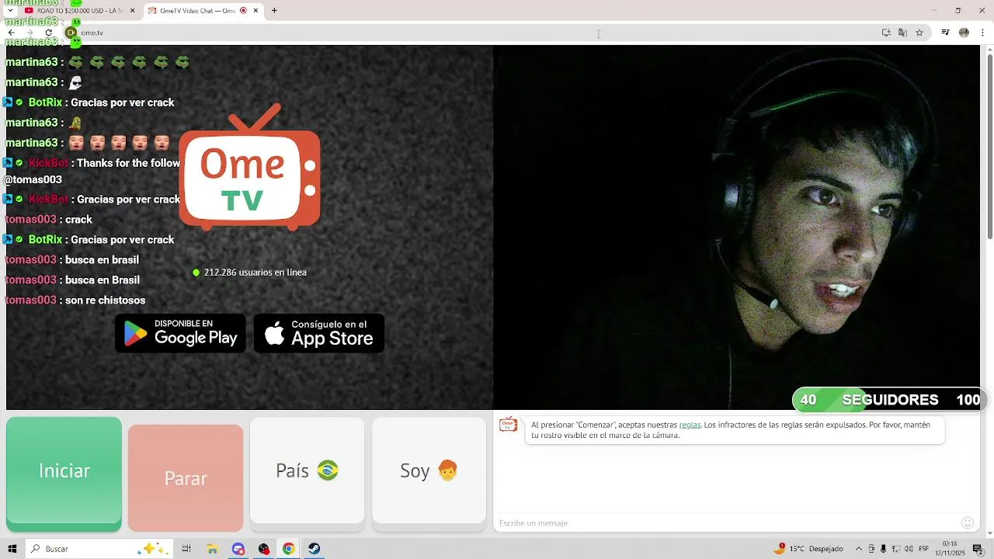Open the Chrome three-dot menu

point(982,33)
